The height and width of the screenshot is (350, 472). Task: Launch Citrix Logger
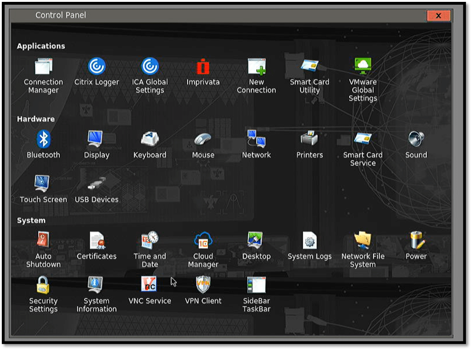pyautogui.click(x=97, y=72)
